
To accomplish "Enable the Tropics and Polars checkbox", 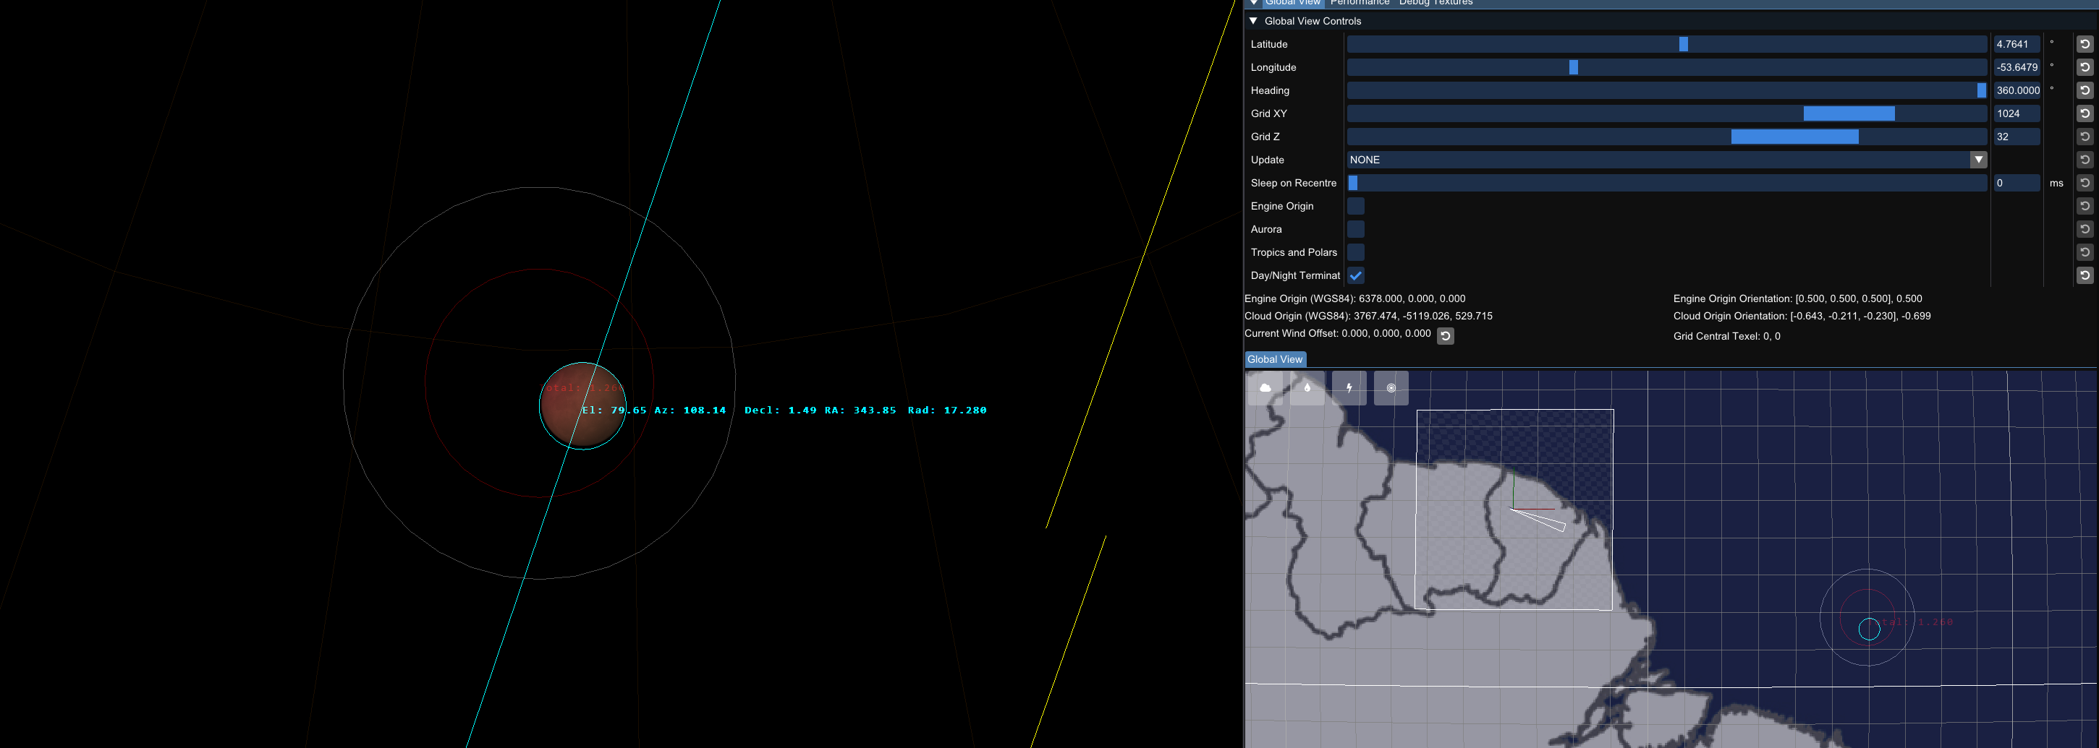I will click(x=1356, y=252).
